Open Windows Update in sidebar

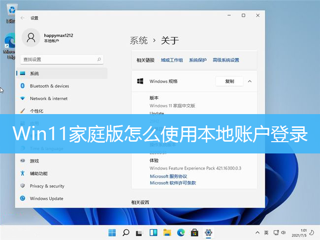46,199
